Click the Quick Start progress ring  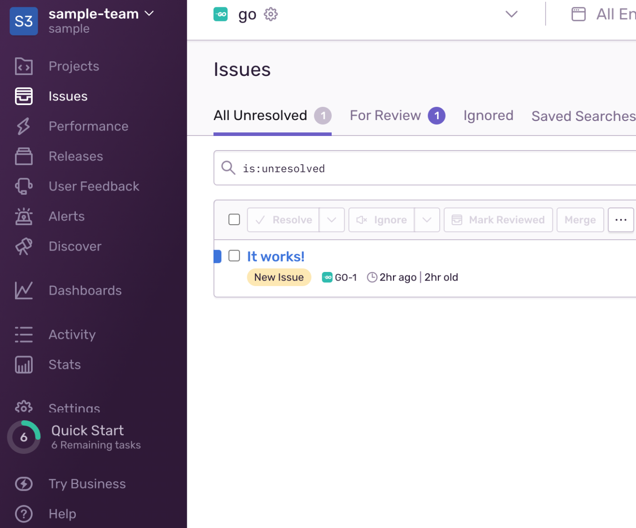(24, 437)
